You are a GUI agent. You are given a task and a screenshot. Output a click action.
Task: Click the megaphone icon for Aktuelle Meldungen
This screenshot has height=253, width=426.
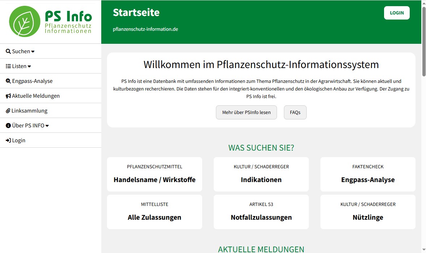(x=8, y=96)
